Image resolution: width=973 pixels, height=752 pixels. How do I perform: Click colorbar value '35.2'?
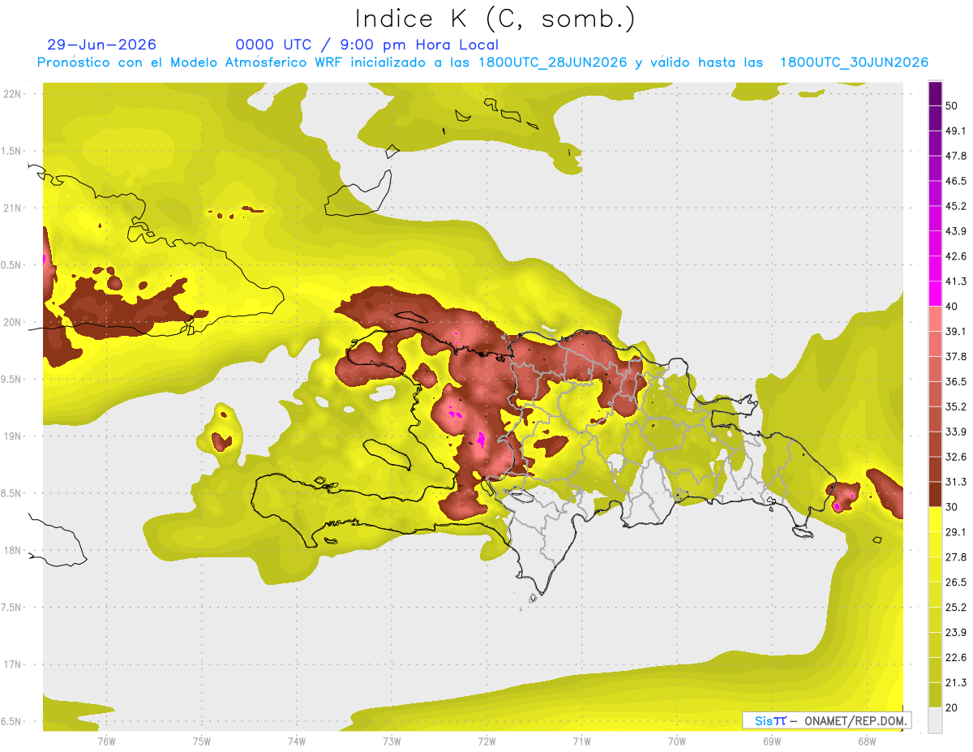point(957,406)
